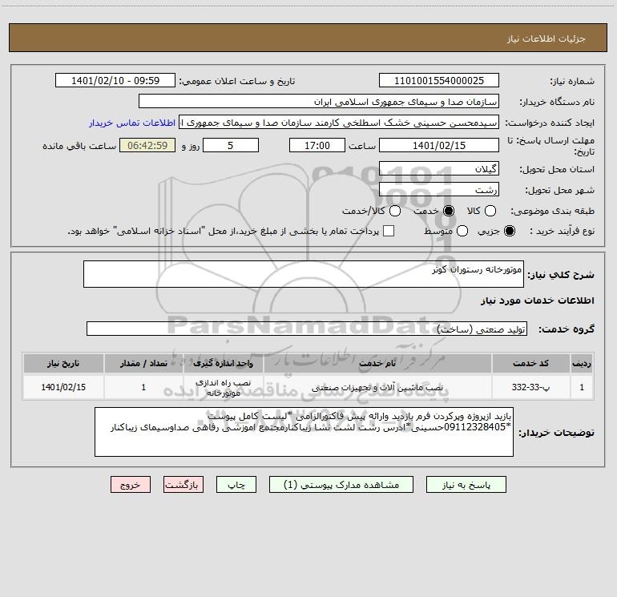Click the خروج exit button

(x=131, y=485)
